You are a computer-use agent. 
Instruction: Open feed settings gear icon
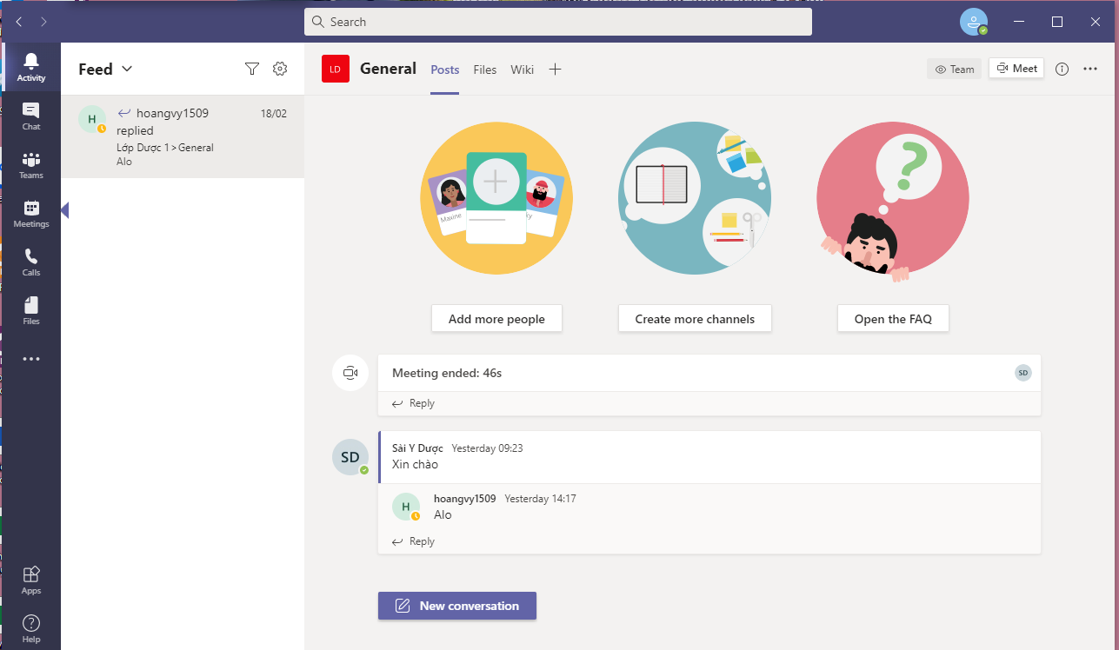280,69
